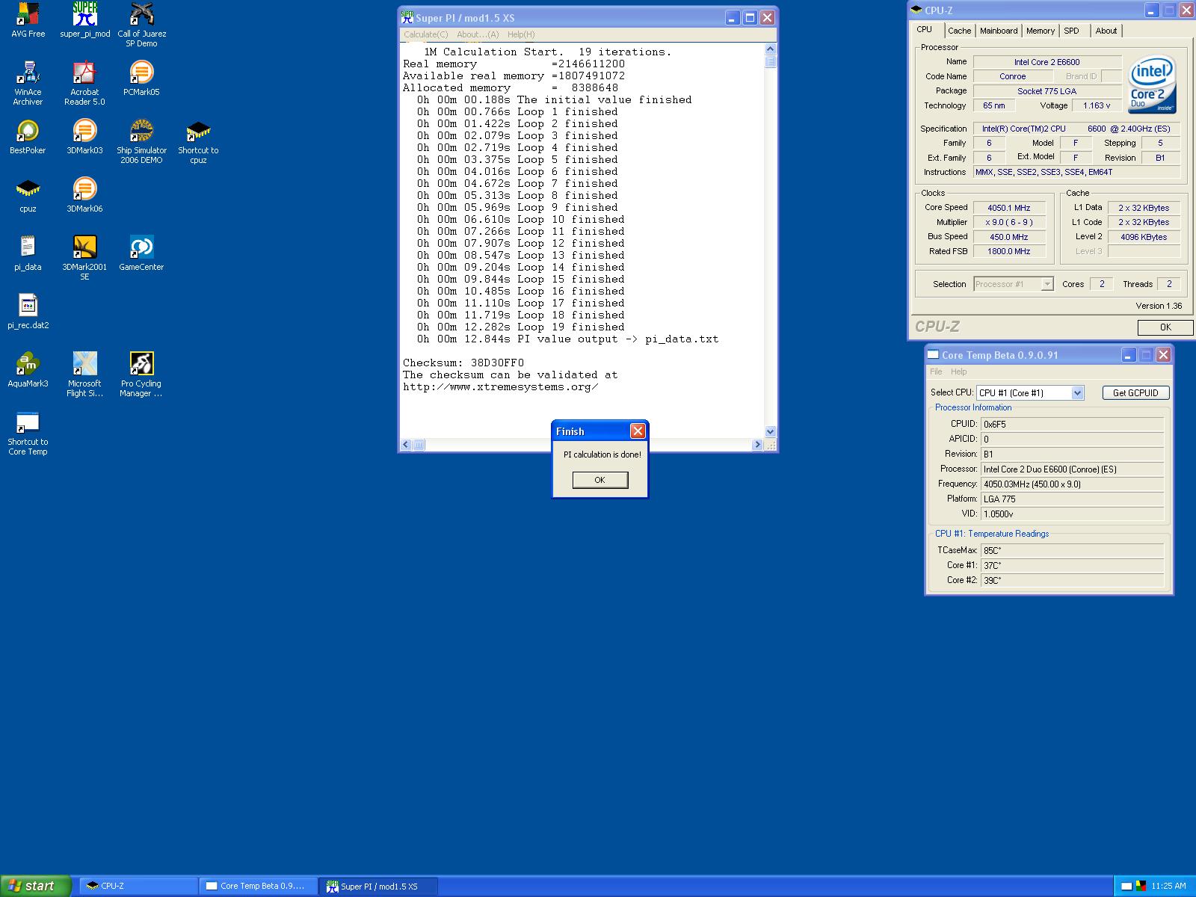Open the About...(A) menu in Super PI
The height and width of the screenshot is (897, 1196).
tap(478, 34)
